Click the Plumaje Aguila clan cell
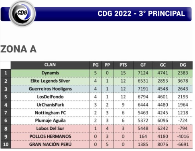Image resolution: width=195 pixels, height=151 pixels. [x=50, y=120]
